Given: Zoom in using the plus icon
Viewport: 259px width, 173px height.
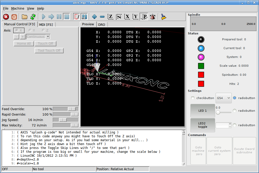Looking at the screenshot, I should coord(94,17).
